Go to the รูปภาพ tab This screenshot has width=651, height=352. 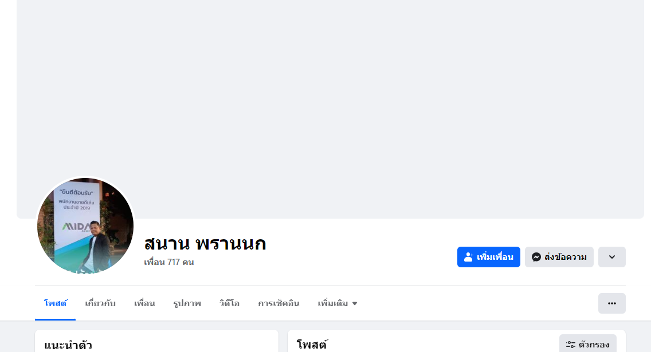point(187,303)
